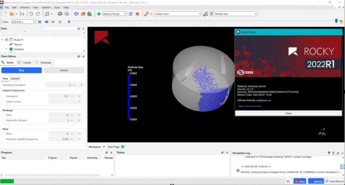Click the Save project icon

pos(22,14)
